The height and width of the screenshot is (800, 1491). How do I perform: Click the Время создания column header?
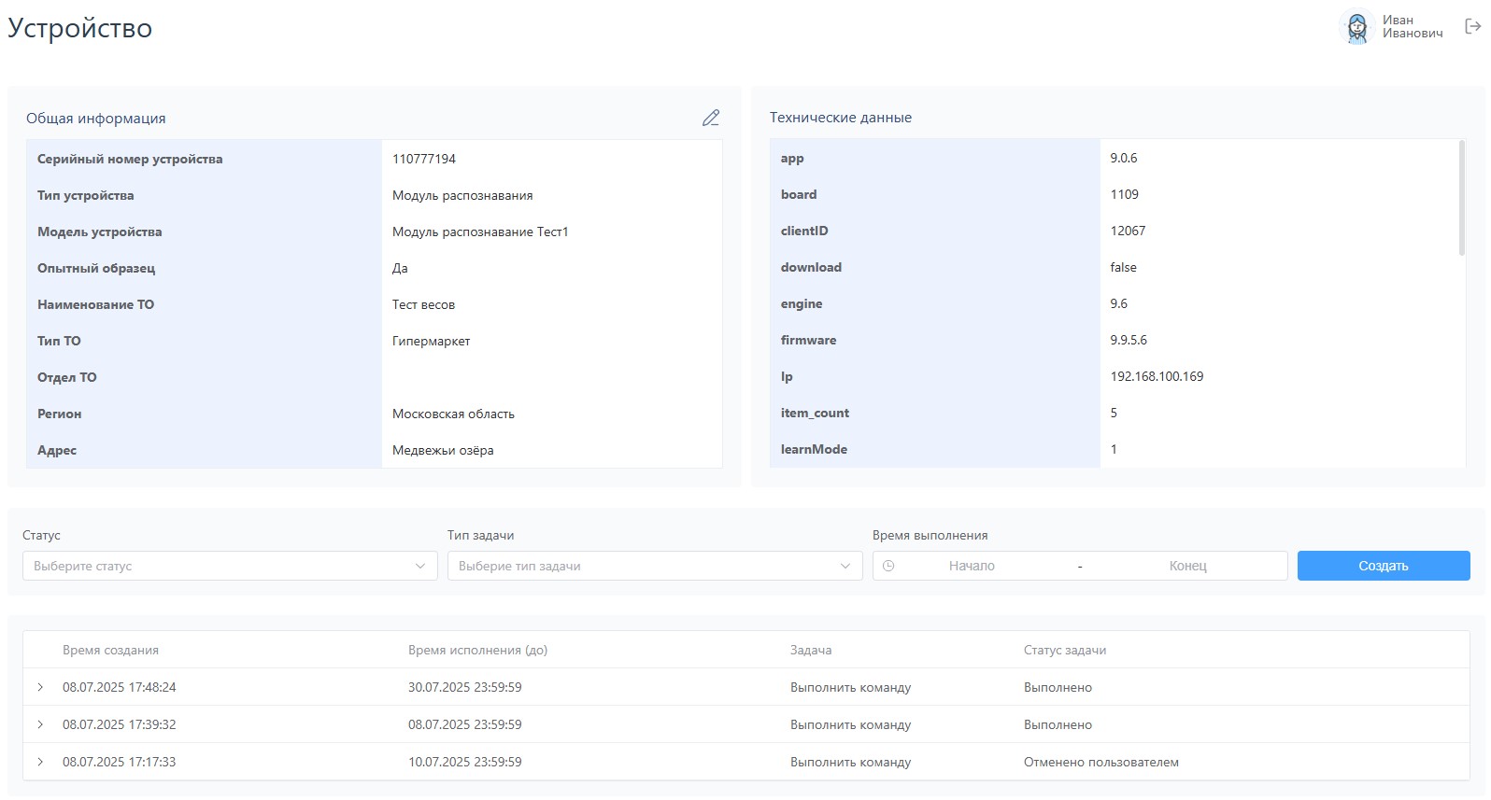point(110,650)
